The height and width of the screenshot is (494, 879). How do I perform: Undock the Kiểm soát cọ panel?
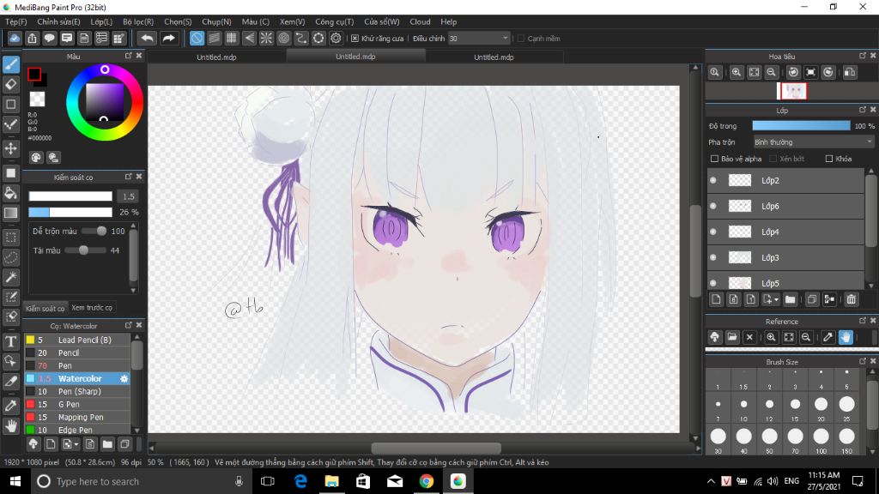tap(129, 177)
